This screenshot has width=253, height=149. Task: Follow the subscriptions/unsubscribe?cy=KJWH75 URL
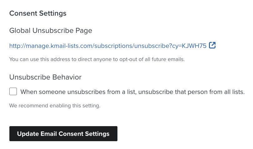tap(108, 46)
